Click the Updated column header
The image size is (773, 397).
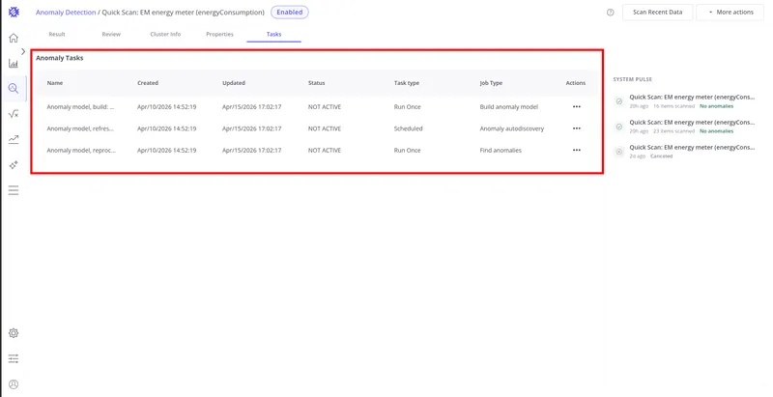[234, 83]
